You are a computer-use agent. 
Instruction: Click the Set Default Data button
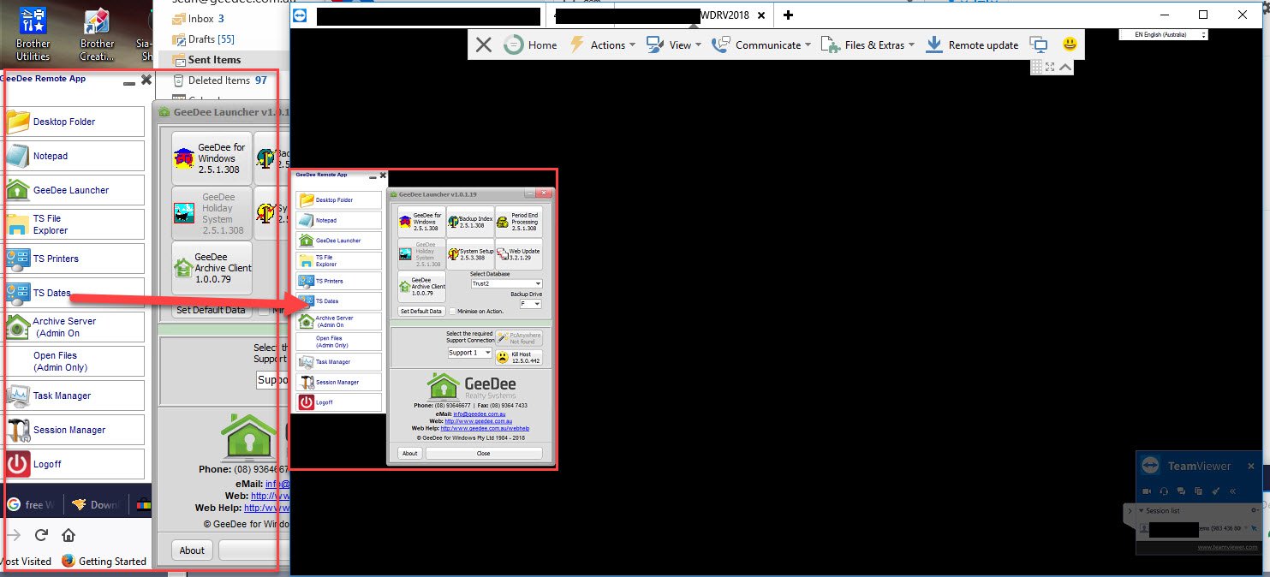point(421,312)
